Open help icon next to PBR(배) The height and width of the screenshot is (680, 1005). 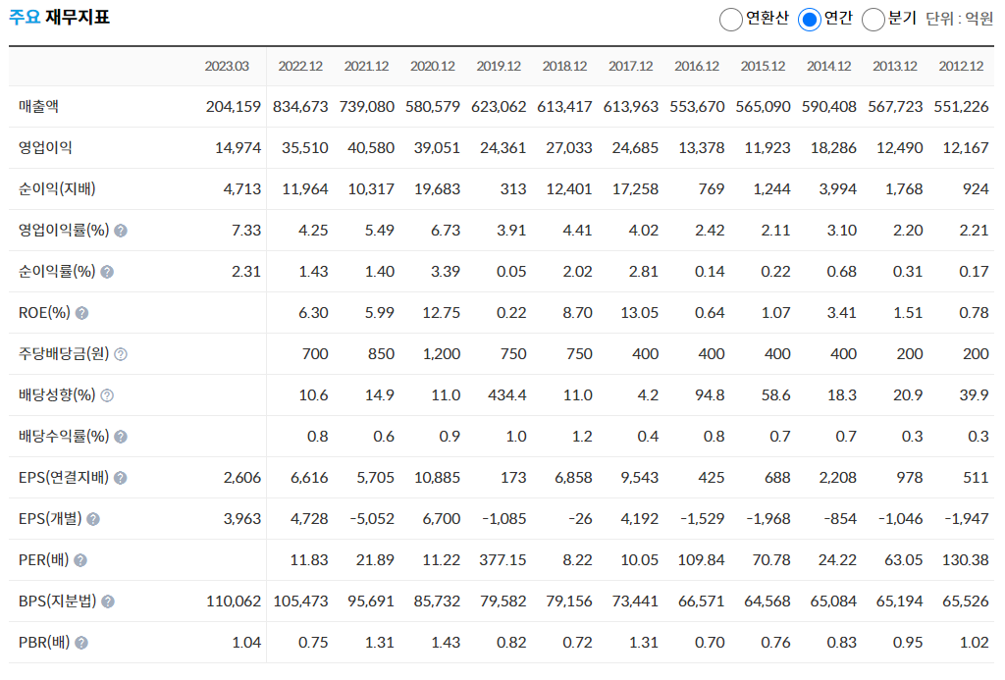(80, 643)
